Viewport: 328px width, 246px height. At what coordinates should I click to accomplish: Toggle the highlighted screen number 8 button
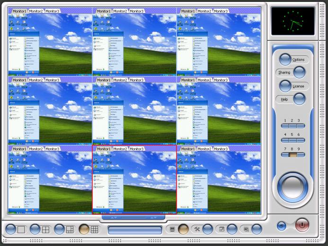point(293,155)
